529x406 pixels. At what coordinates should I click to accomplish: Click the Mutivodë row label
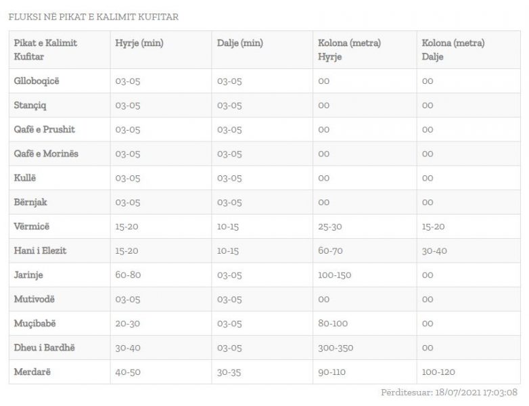click(x=34, y=299)
